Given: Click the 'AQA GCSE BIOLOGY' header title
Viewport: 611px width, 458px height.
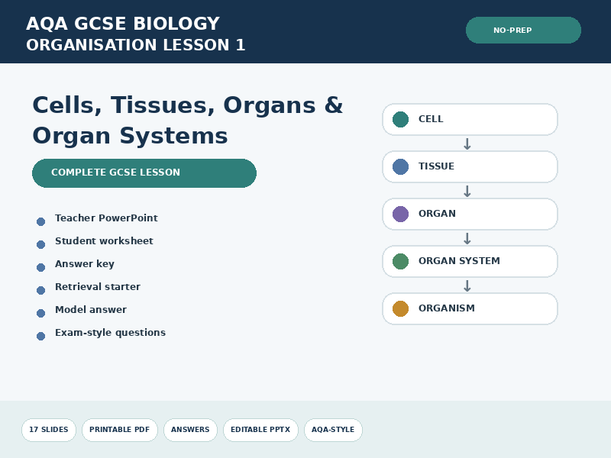Looking at the screenshot, I should click(123, 24).
